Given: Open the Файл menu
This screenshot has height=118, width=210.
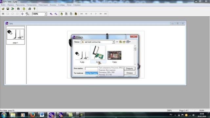Looking at the screenshot, I should click(3, 5).
